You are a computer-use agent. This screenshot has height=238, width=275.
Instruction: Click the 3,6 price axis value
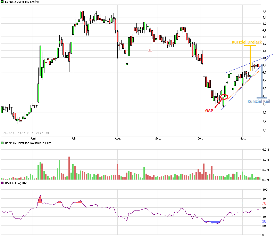click(x=264, y=130)
